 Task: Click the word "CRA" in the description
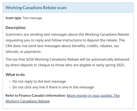point(9,46)
